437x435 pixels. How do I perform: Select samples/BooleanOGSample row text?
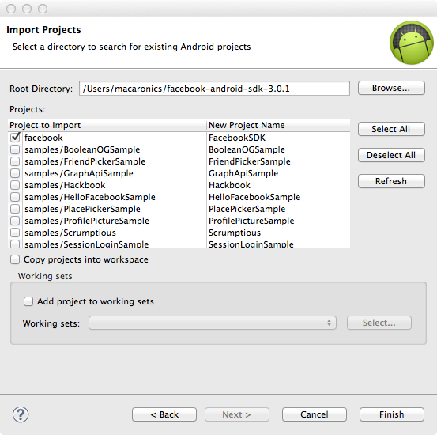coord(82,149)
